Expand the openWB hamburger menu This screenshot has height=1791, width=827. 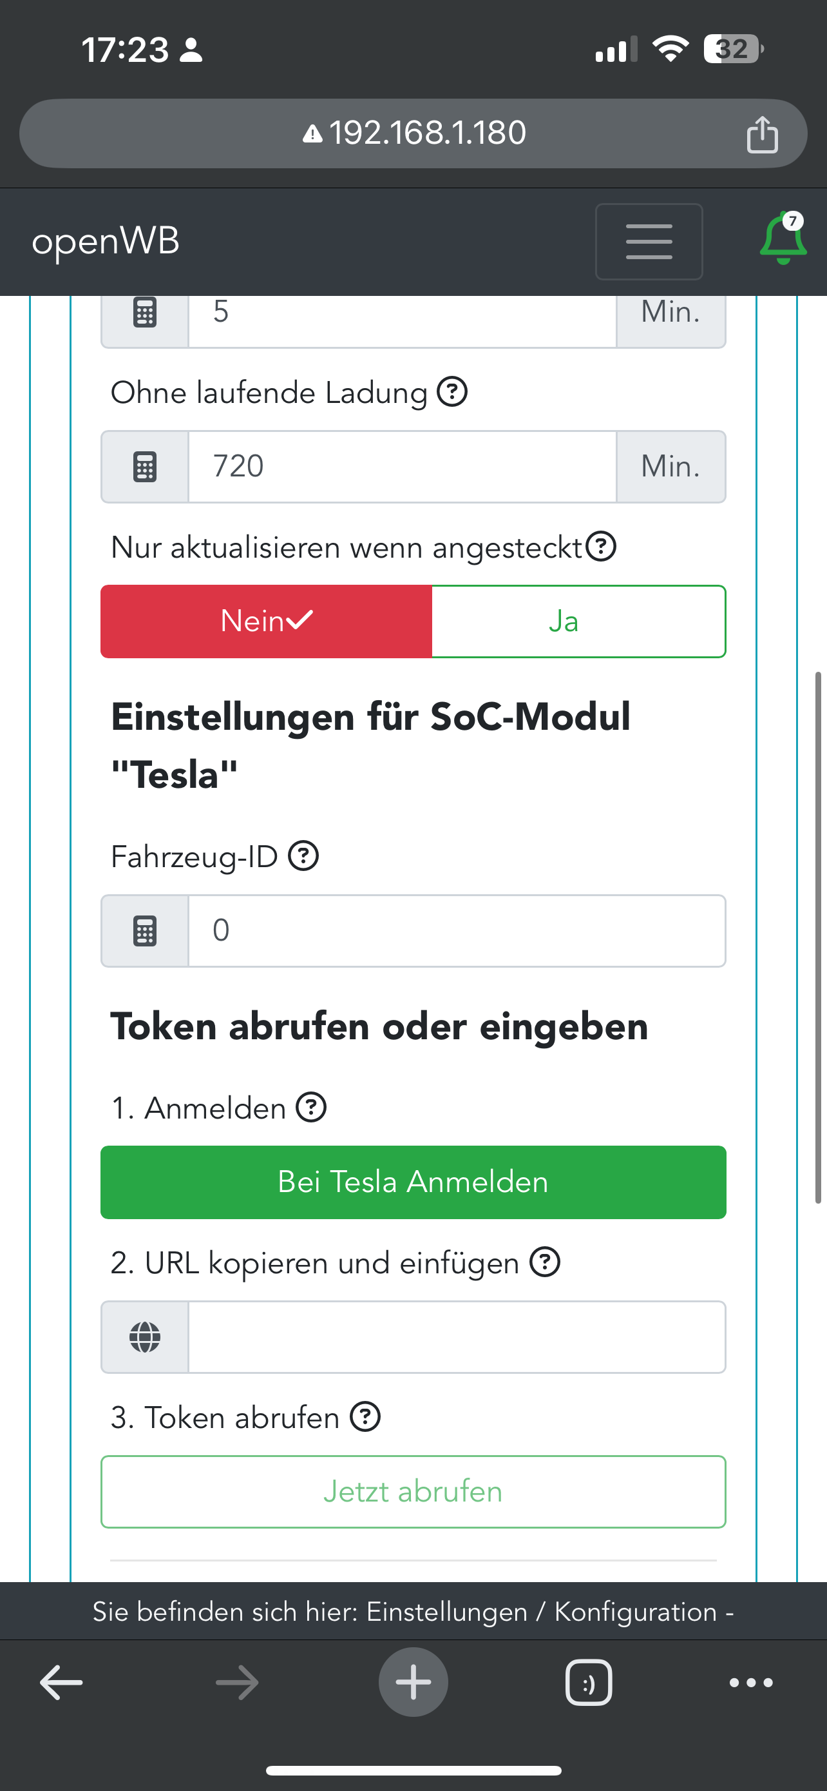(x=649, y=241)
